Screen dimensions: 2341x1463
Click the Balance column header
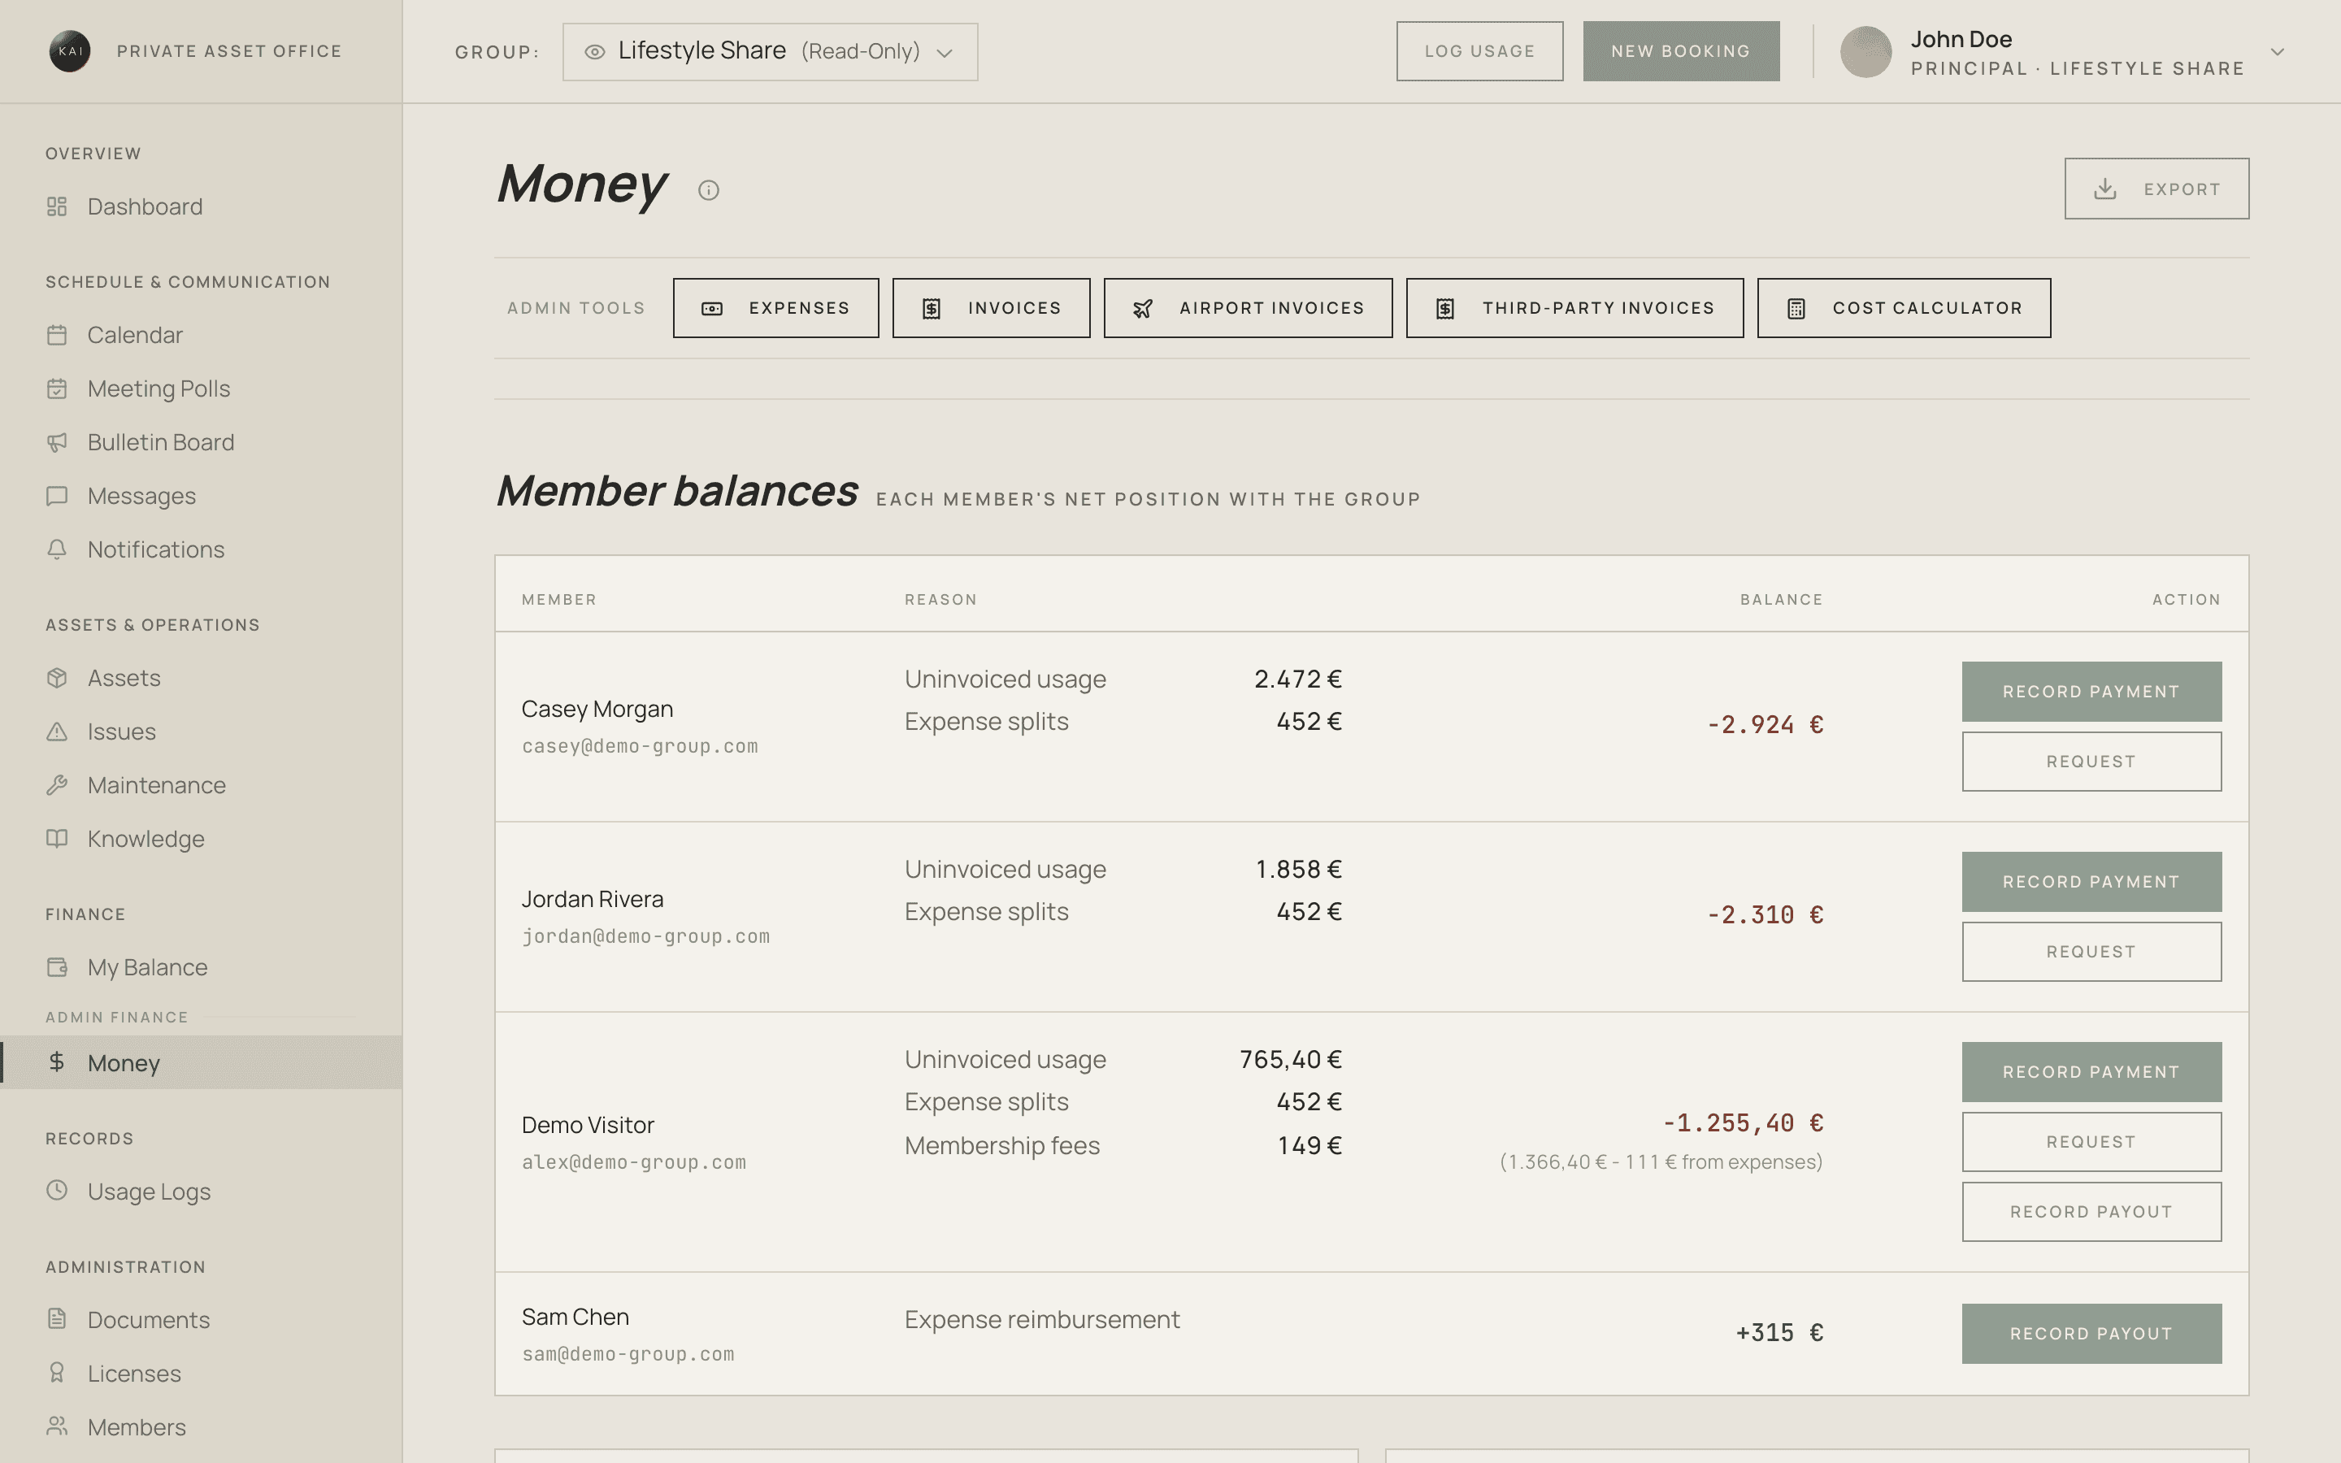click(x=1781, y=600)
